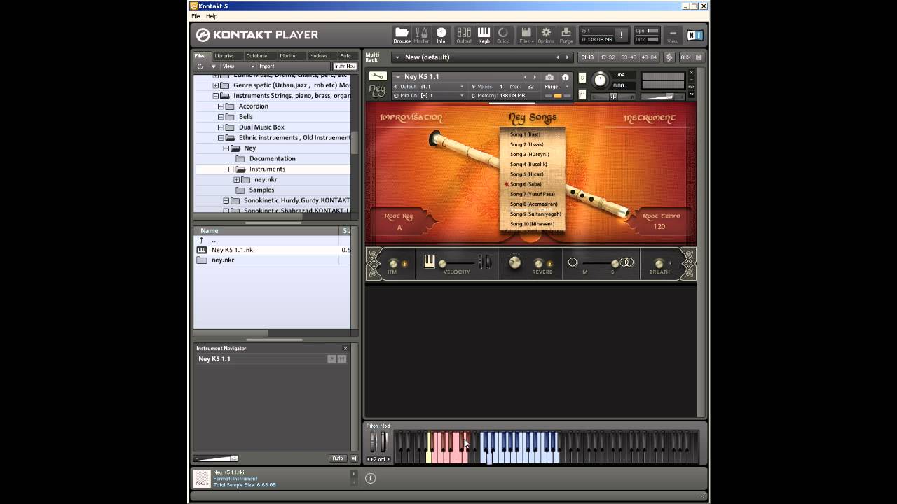Expand the Dual Music Box folder
The width and height of the screenshot is (897, 504).
tap(221, 127)
